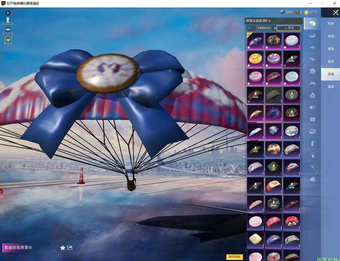This screenshot has height=261, width=340.
Task: Click the 37778 gold coin balance
Action: click(x=311, y=12)
